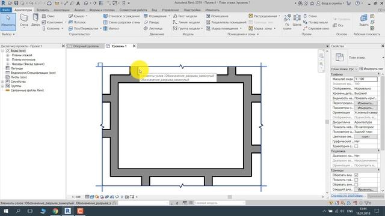Image resolution: width=385 pixels, height=216 pixels.
Task: Select the Дверь (Door) tool
Action: pos(35,20)
